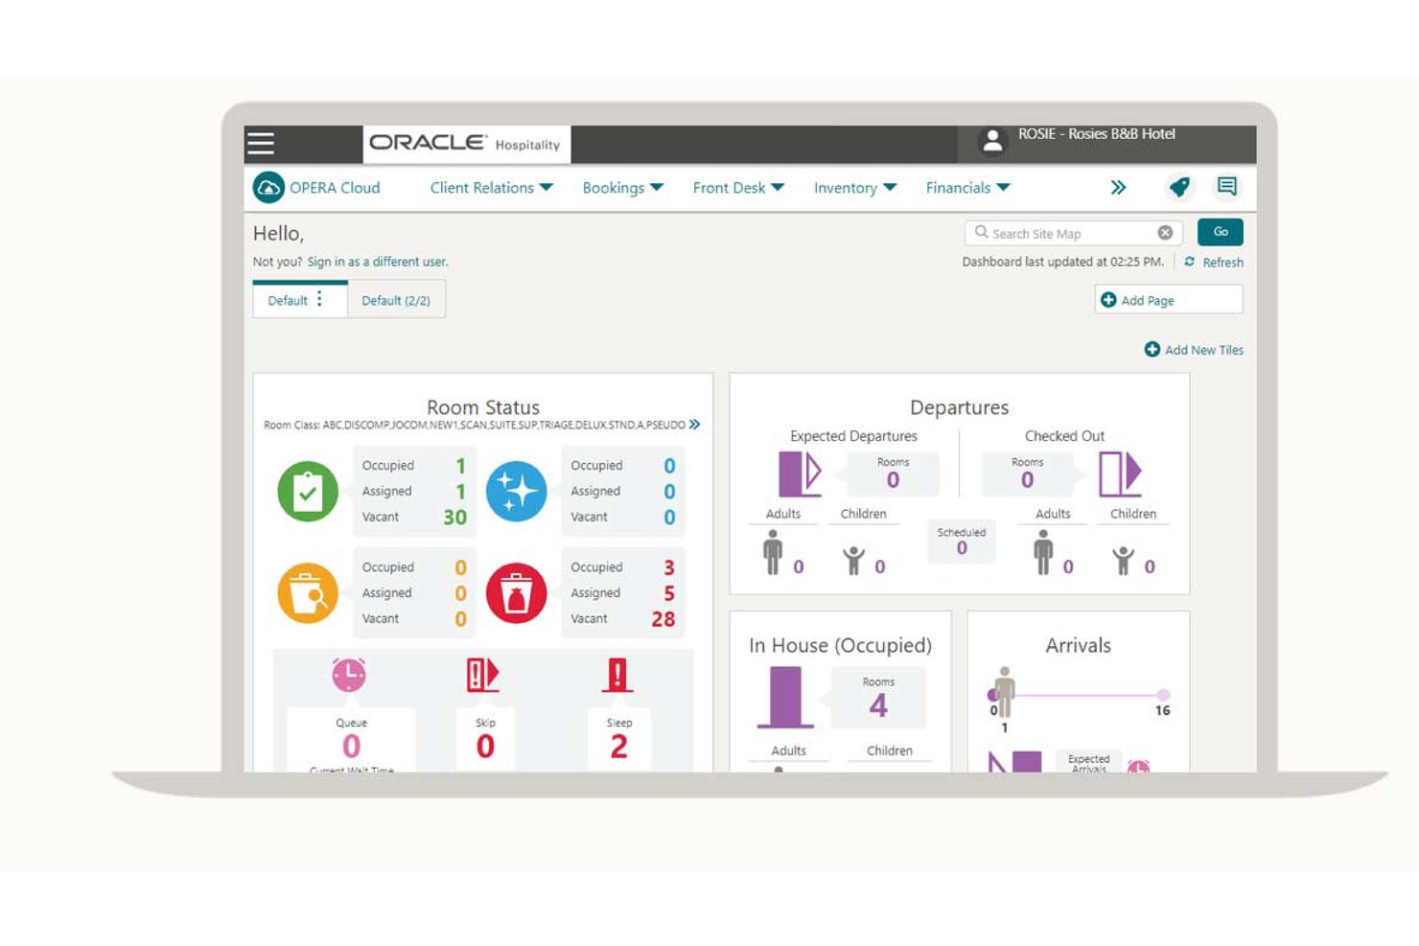Refresh the dashboard

1214,262
